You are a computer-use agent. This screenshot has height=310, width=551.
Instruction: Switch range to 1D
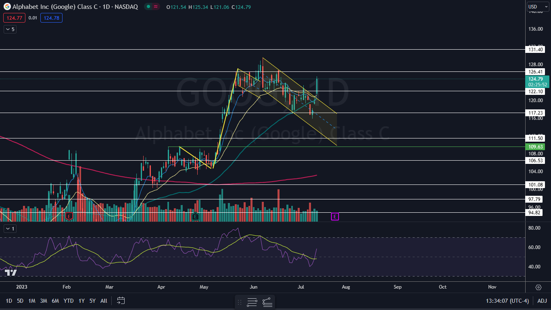coord(8,301)
